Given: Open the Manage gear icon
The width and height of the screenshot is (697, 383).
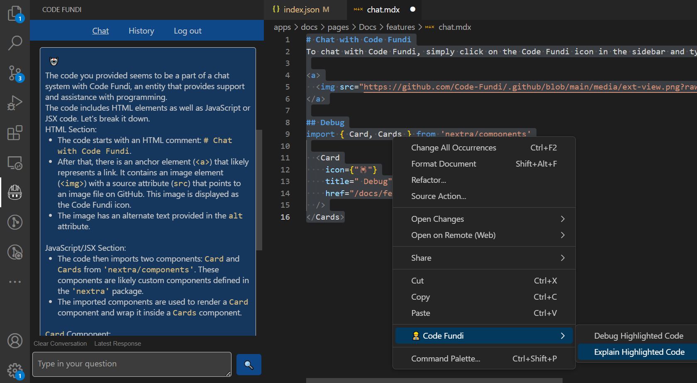Looking at the screenshot, I should [15, 370].
